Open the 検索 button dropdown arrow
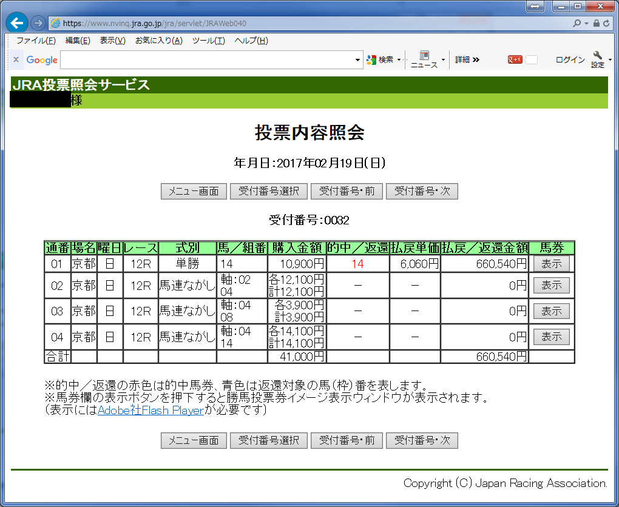Screen dimensions: 619x507 coord(399,60)
